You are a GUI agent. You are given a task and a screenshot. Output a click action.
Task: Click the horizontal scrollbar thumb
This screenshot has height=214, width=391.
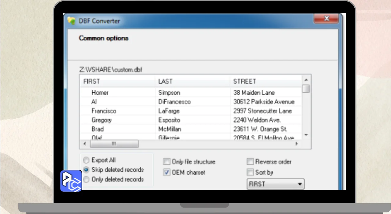pyautogui.click(x=114, y=144)
